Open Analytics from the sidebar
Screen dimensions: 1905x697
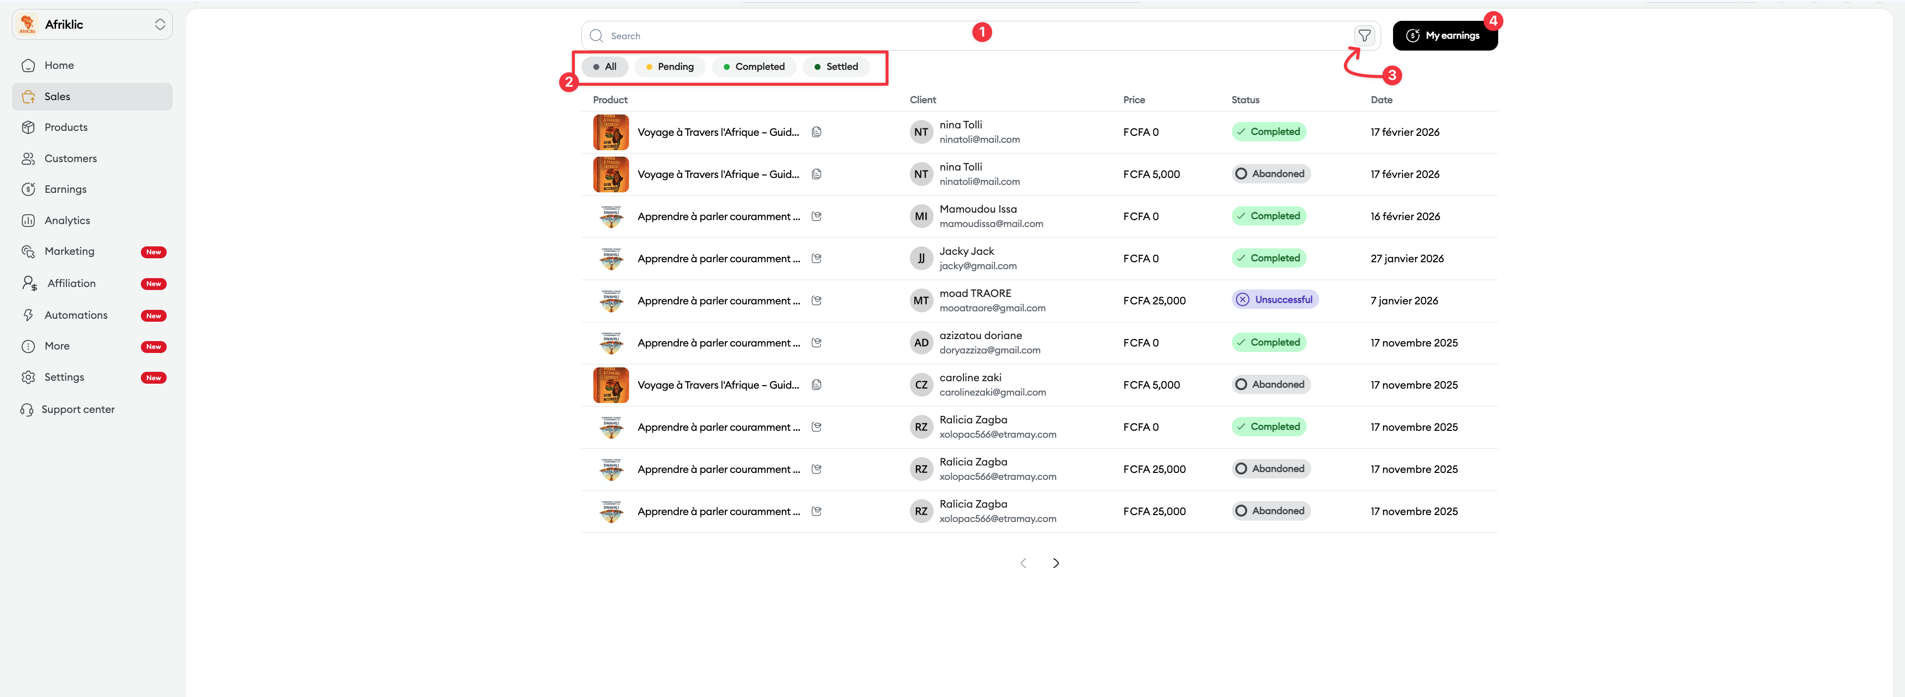click(x=66, y=220)
